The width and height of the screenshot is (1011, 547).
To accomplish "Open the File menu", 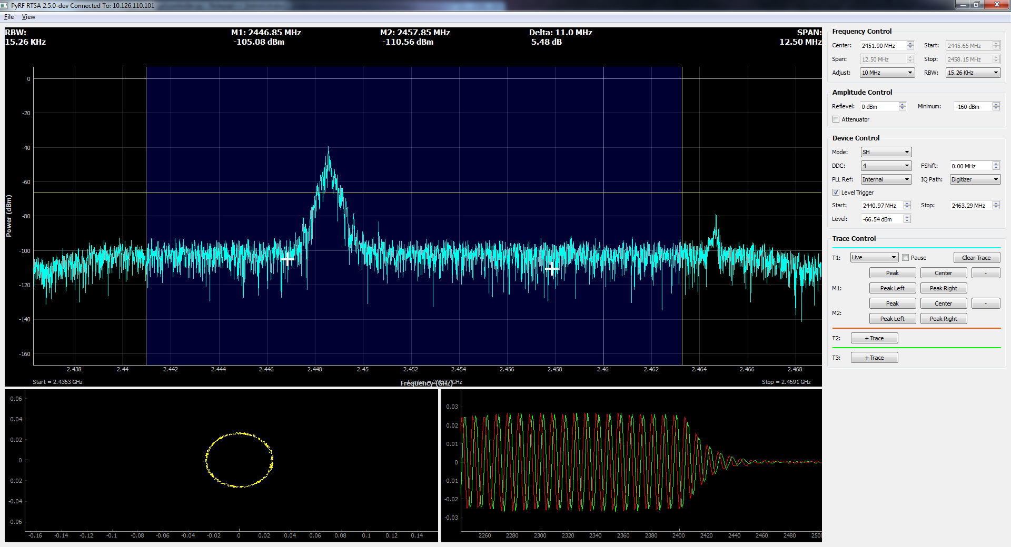I will point(8,16).
